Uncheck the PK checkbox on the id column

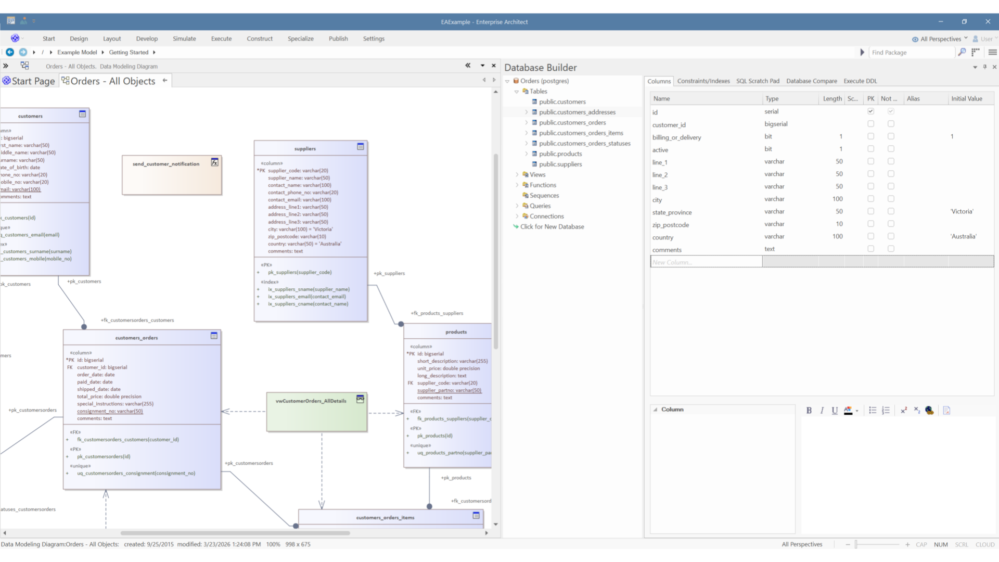coord(870,111)
